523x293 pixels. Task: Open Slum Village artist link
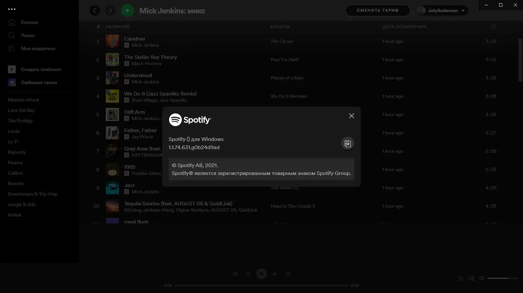tap(144, 100)
